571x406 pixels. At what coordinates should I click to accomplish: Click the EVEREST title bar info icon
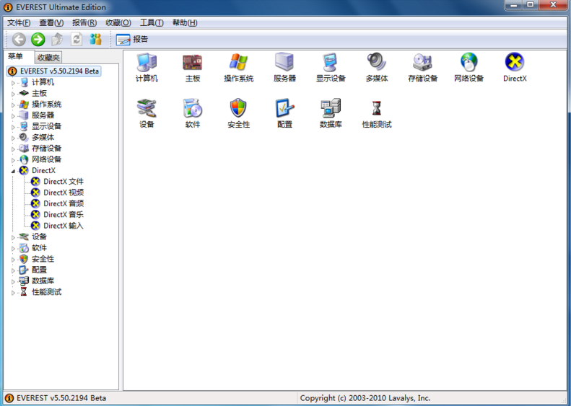pyautogui.click(x=8, y=7)
